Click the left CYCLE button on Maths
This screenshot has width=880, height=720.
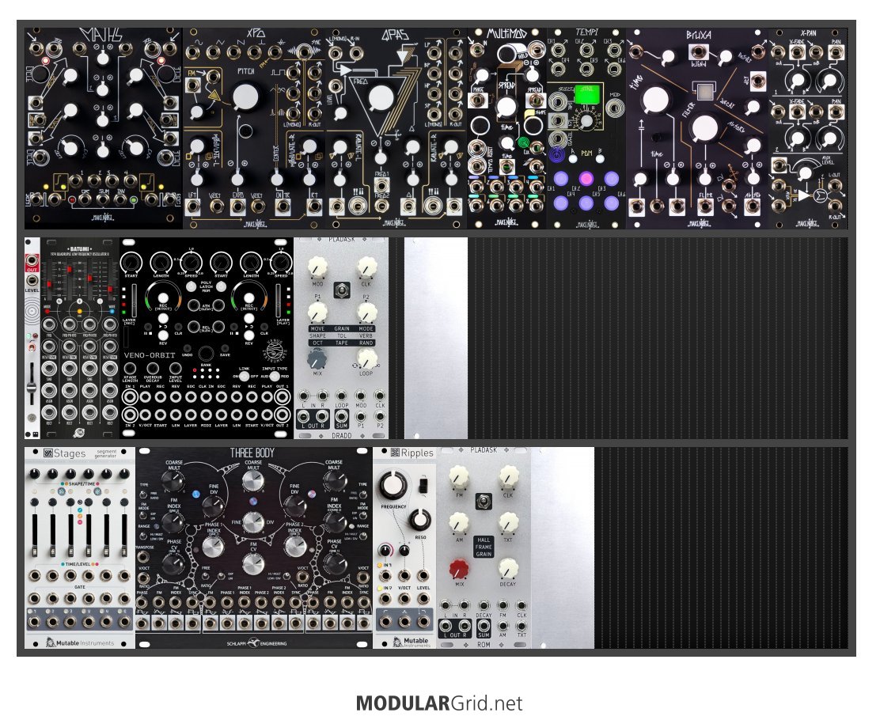pyautogui.click(x=40, y=74)
